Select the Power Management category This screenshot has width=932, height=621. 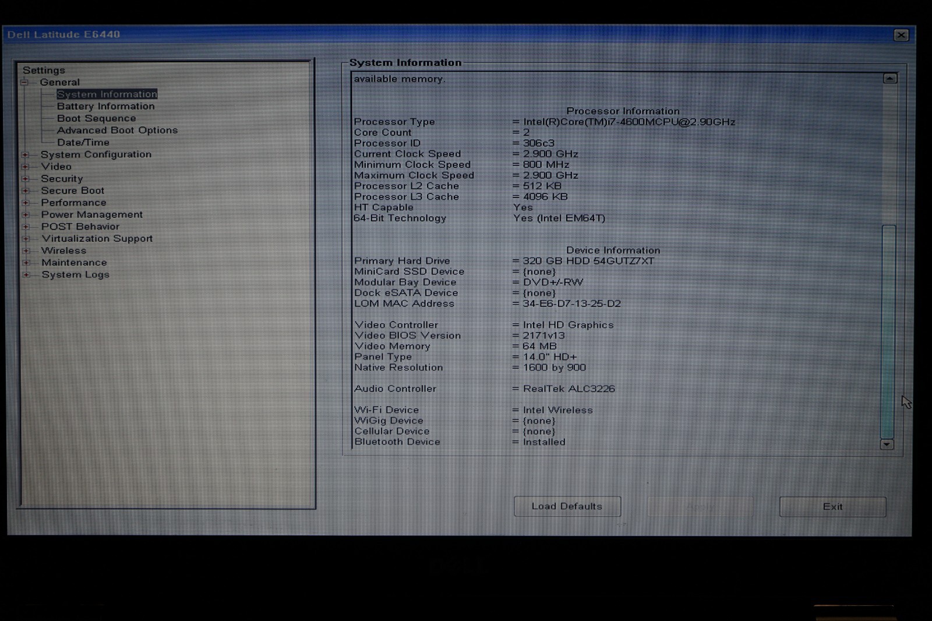tap(92, 214)
